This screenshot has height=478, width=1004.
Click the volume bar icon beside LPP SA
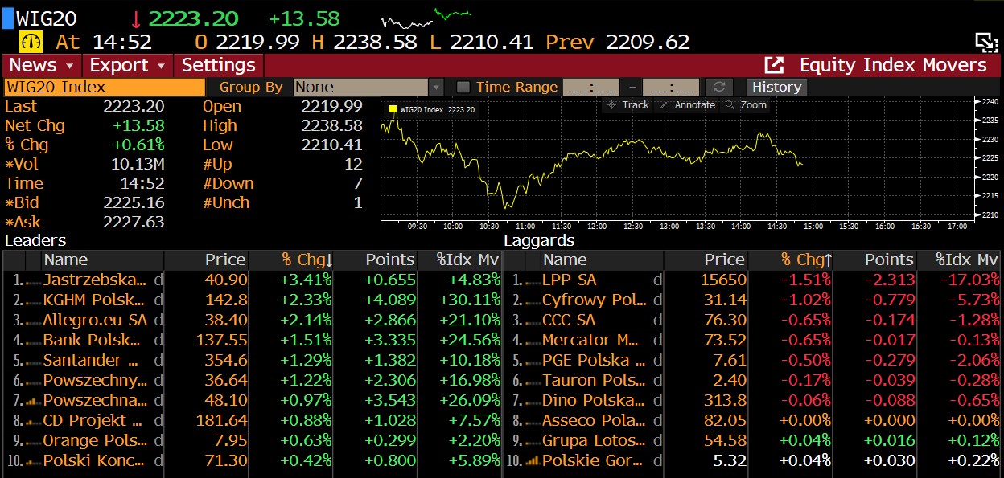pos(532,281)
